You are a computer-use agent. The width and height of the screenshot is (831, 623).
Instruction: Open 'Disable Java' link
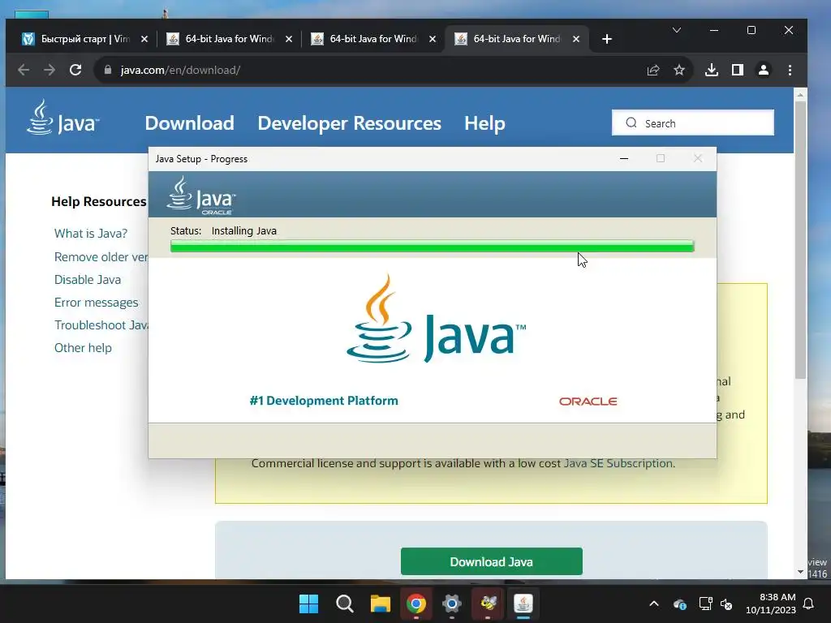coord(88,280)
